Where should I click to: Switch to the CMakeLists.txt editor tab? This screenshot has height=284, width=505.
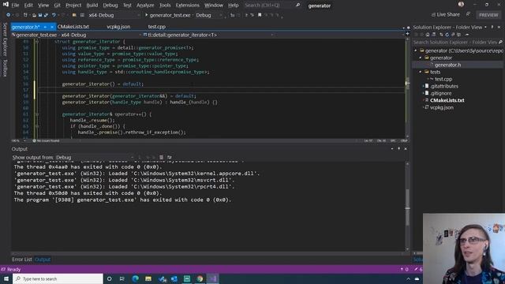73,27
